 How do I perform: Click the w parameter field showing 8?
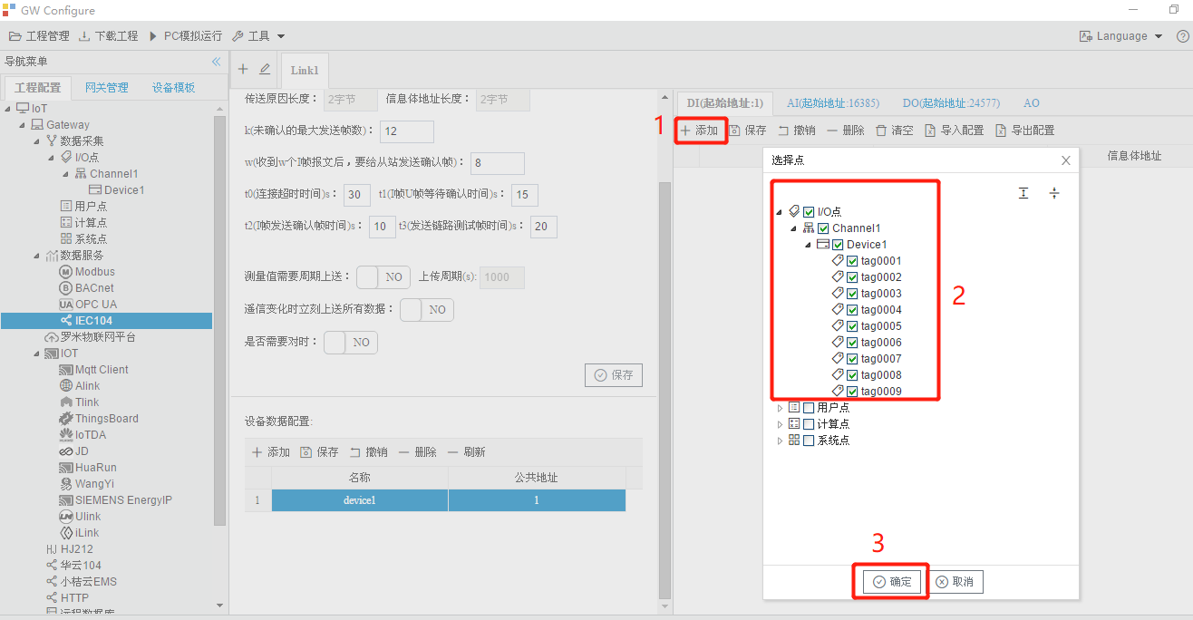click(x=497, y=163)
